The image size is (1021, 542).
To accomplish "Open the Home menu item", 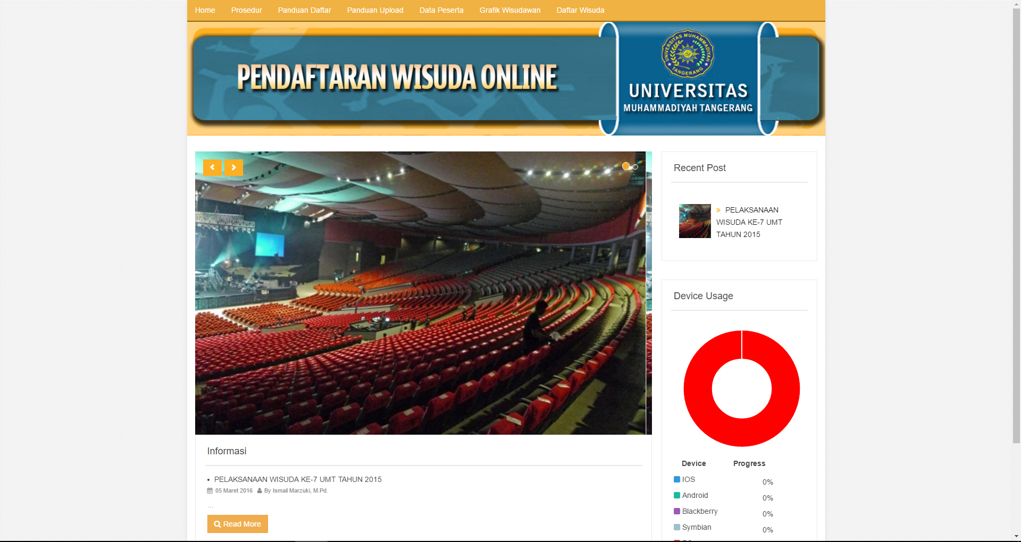I will point(205,10).
